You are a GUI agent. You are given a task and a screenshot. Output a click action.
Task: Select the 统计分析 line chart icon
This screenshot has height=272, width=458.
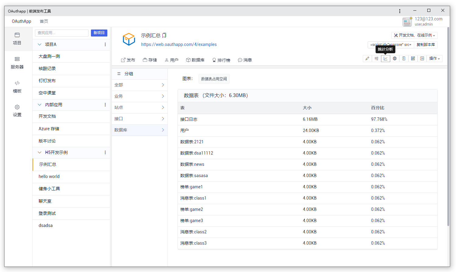(386, 58)
